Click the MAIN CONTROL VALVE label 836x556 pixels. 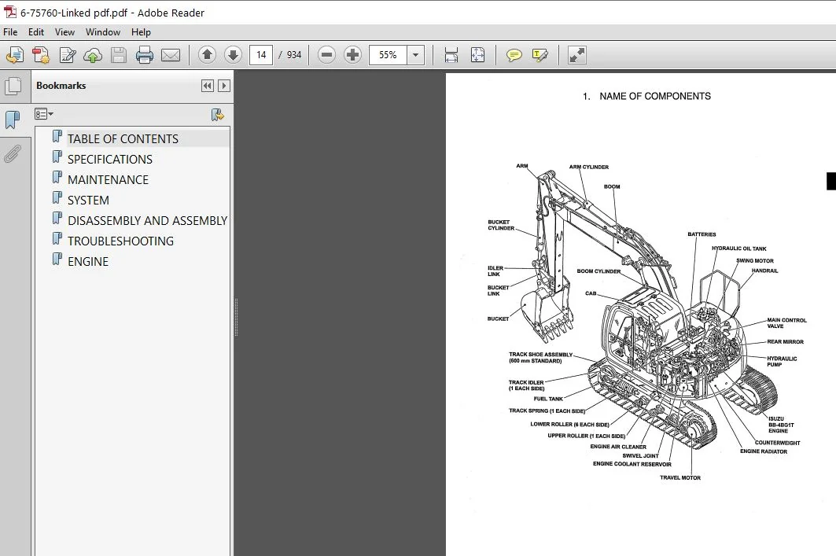click(787, 323)
